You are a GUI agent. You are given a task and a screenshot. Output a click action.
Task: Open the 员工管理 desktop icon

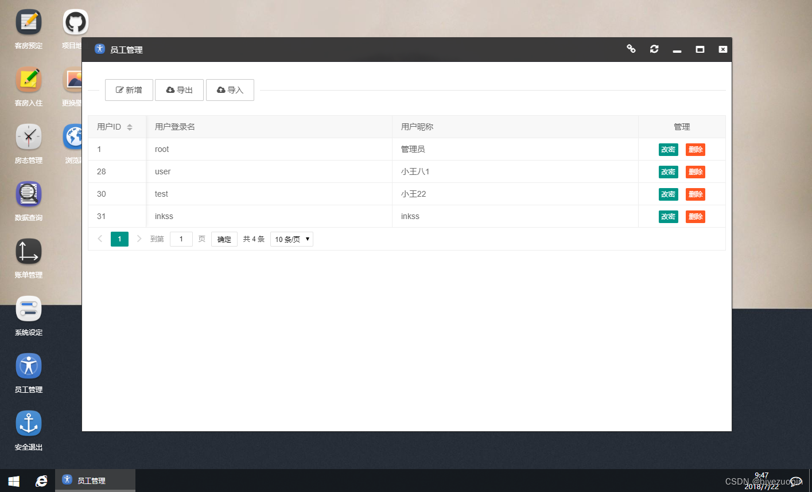(x=29, y=366)
